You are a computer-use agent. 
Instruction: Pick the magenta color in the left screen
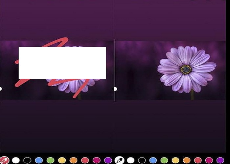[97, 160]
